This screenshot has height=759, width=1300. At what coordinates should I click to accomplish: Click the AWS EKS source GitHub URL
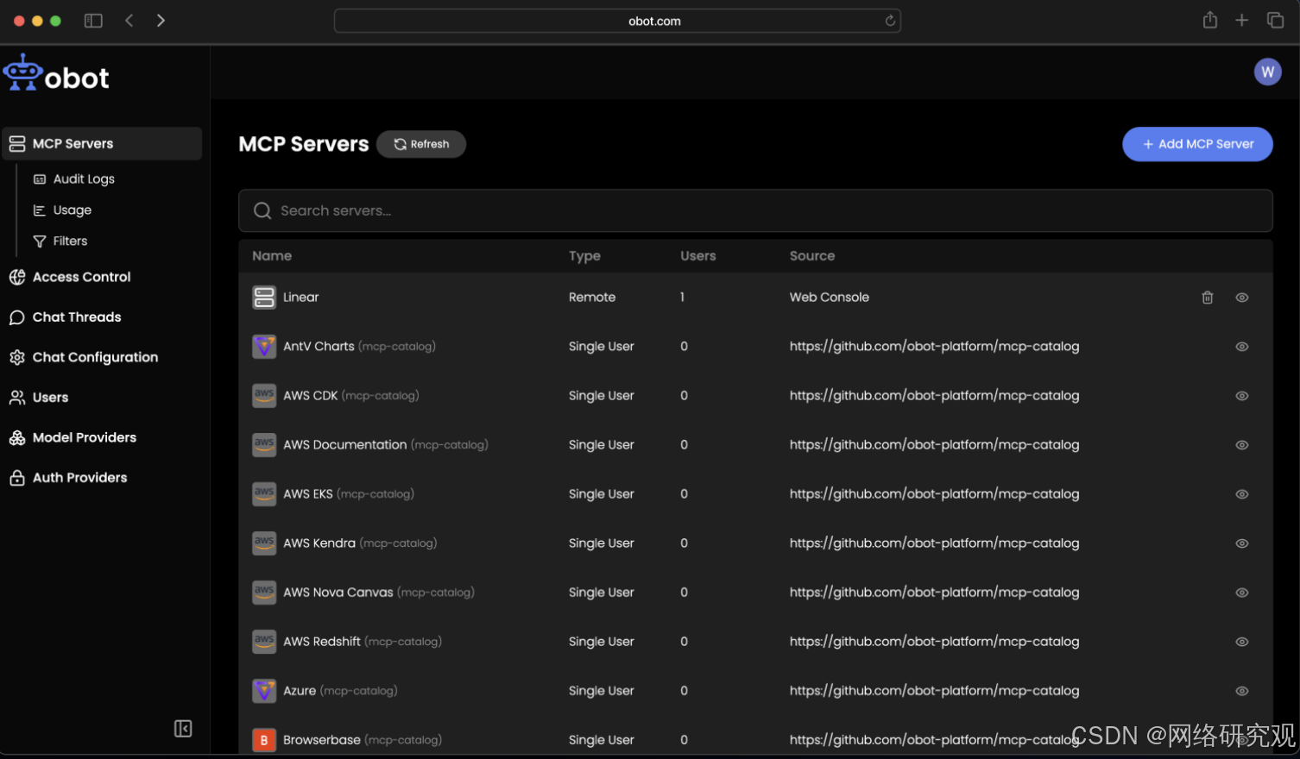click(x=934, y=494)
